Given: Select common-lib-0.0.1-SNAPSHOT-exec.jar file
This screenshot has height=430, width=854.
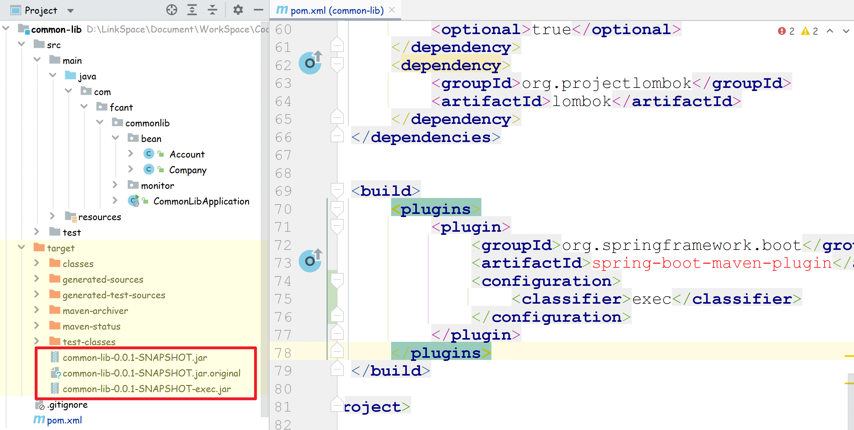Looking at the screenshot, I should (x=146, y=389).
